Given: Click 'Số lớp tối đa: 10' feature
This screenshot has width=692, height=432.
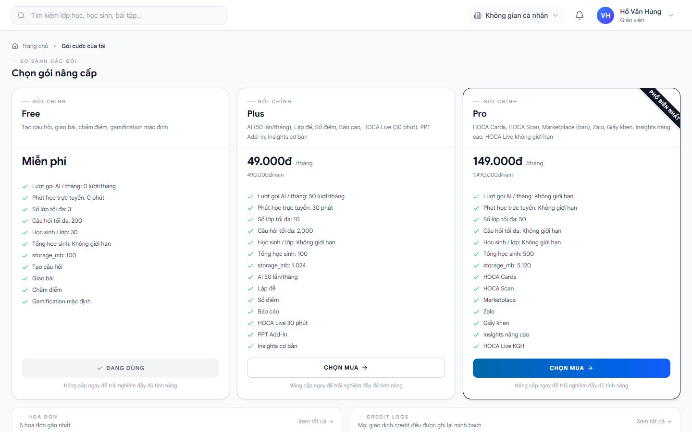Looking at the screenshot, I should 279,219.
